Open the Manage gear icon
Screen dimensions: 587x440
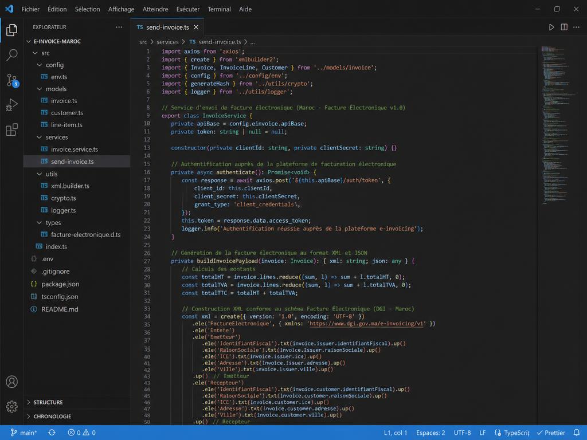pyautogui.click(x=11, y=406)
